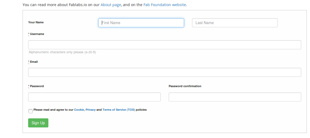This screenshot has height=138, width=310.
Task: Click the Email field label
Action: (x=34, y=62)
